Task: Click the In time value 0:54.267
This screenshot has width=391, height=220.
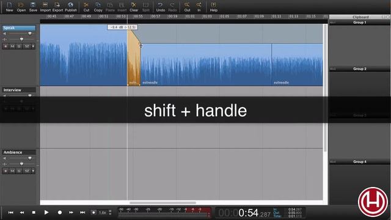Action: click(295, 210)
